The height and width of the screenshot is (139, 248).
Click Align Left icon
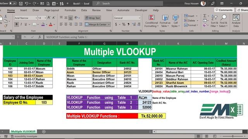pyautogui.click(x=61, y=24)
